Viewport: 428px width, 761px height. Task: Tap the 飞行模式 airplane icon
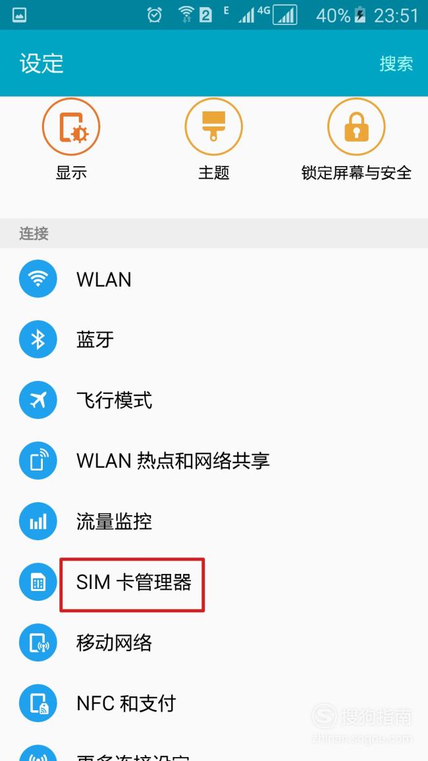click(x=38, y=400)
